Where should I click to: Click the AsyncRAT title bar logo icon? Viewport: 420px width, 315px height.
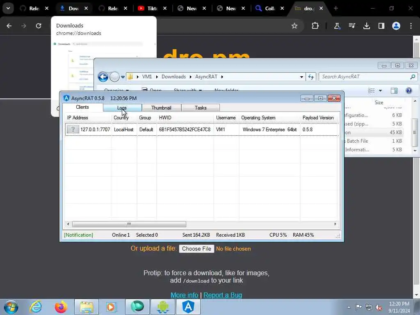point(66,98)
